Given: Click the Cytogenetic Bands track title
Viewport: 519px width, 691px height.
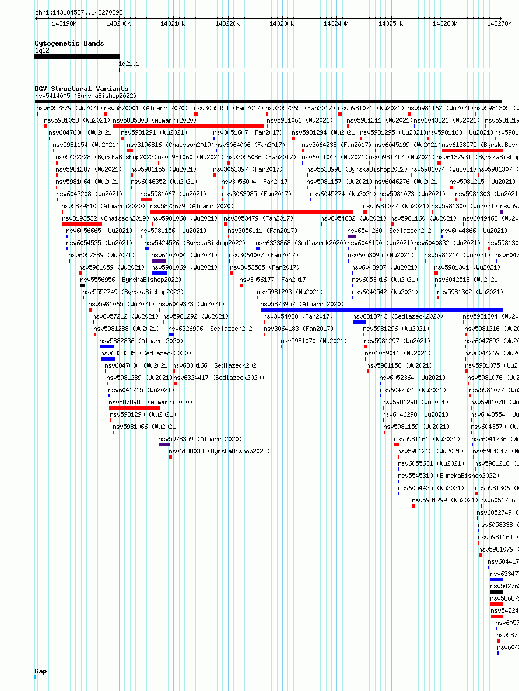Looking at the screenshot, I should click(69, 43).
